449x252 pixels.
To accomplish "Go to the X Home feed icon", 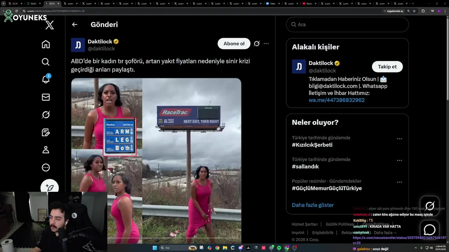I will coord(46,44).
